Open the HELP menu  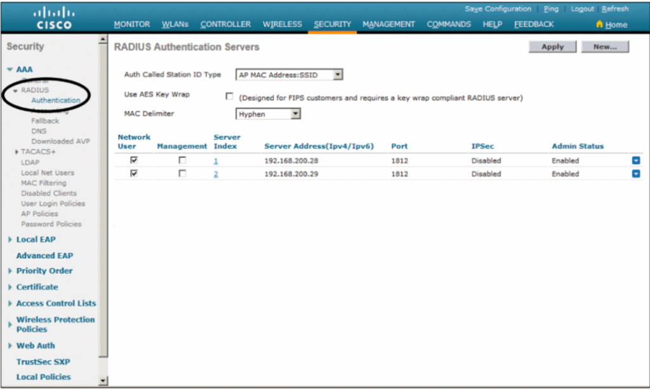pos(493,25)
